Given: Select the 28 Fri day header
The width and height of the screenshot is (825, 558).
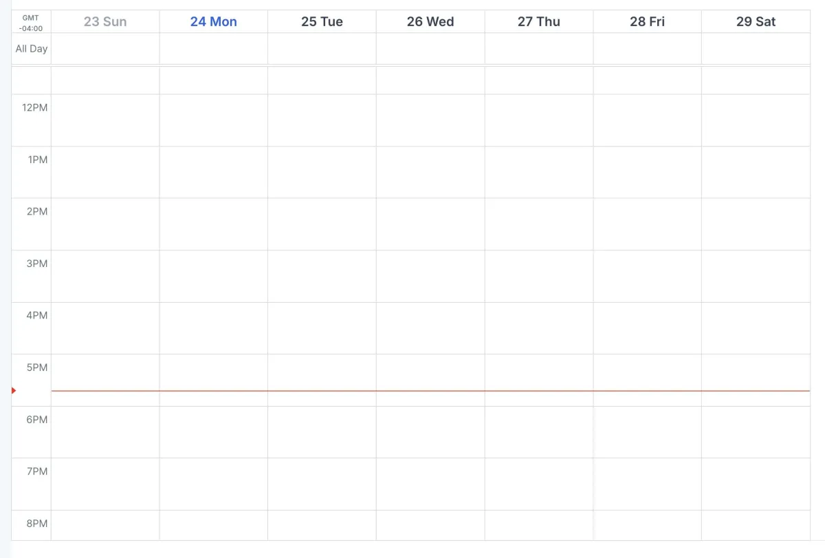Looking at the screenshot, I should point(648,21).
